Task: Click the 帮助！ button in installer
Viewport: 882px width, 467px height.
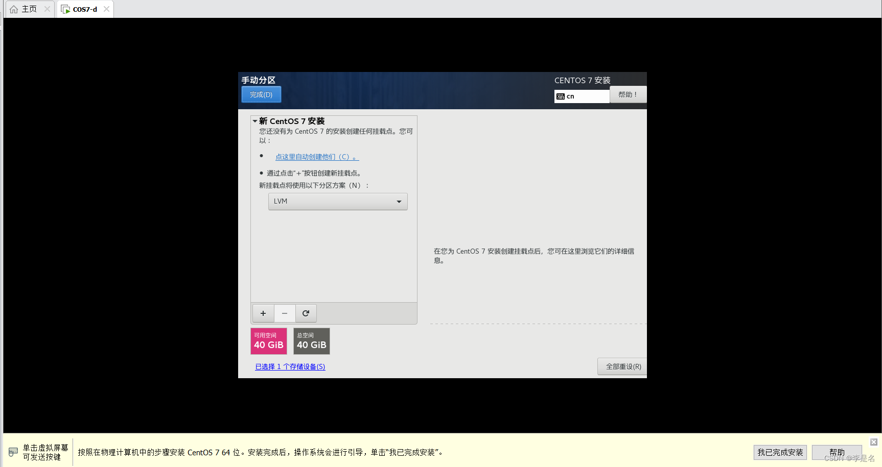Action: pyautogui.click(x=628, y=94)
